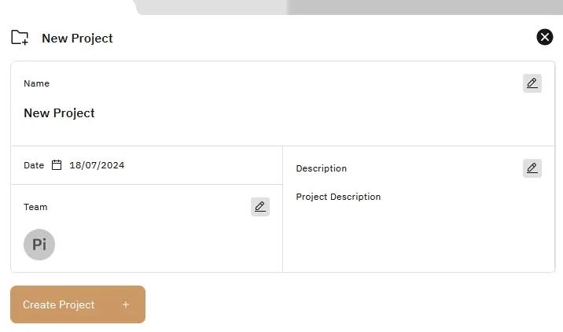Click the Name field label
563x332 pixels.
coord(36,83)
